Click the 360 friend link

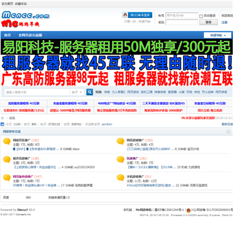point(28,197)
